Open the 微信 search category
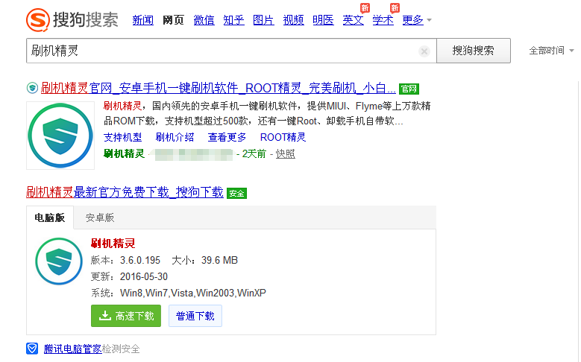The image size is (581, 362). [204, 20]
